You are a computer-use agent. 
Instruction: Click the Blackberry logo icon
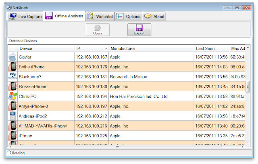(x=12, y=76)
